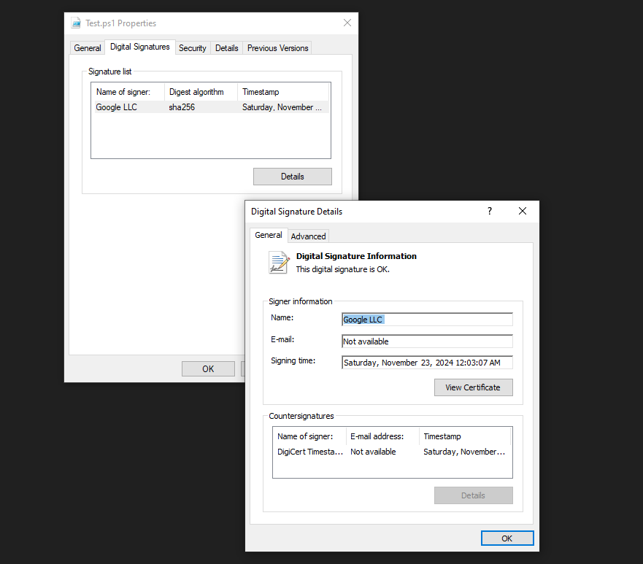This screenshot has height=564, width=643.
Task: Click sha256 digest algorithm cell
Action: point(182,107)
